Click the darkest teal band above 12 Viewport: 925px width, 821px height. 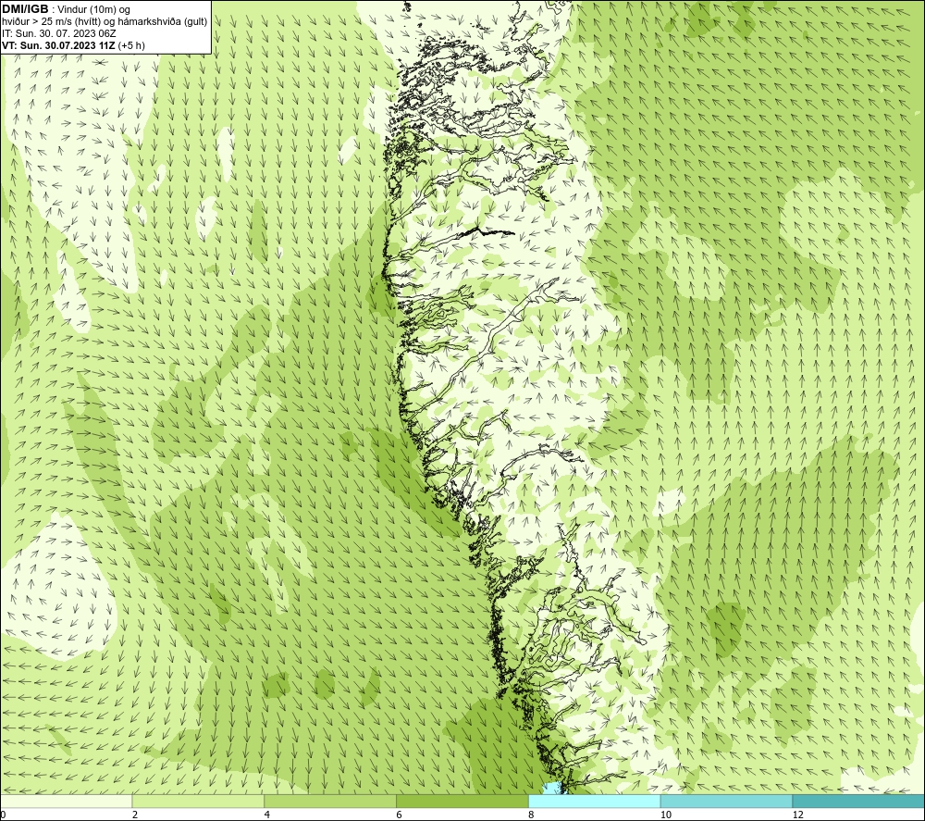coord(859,801)
